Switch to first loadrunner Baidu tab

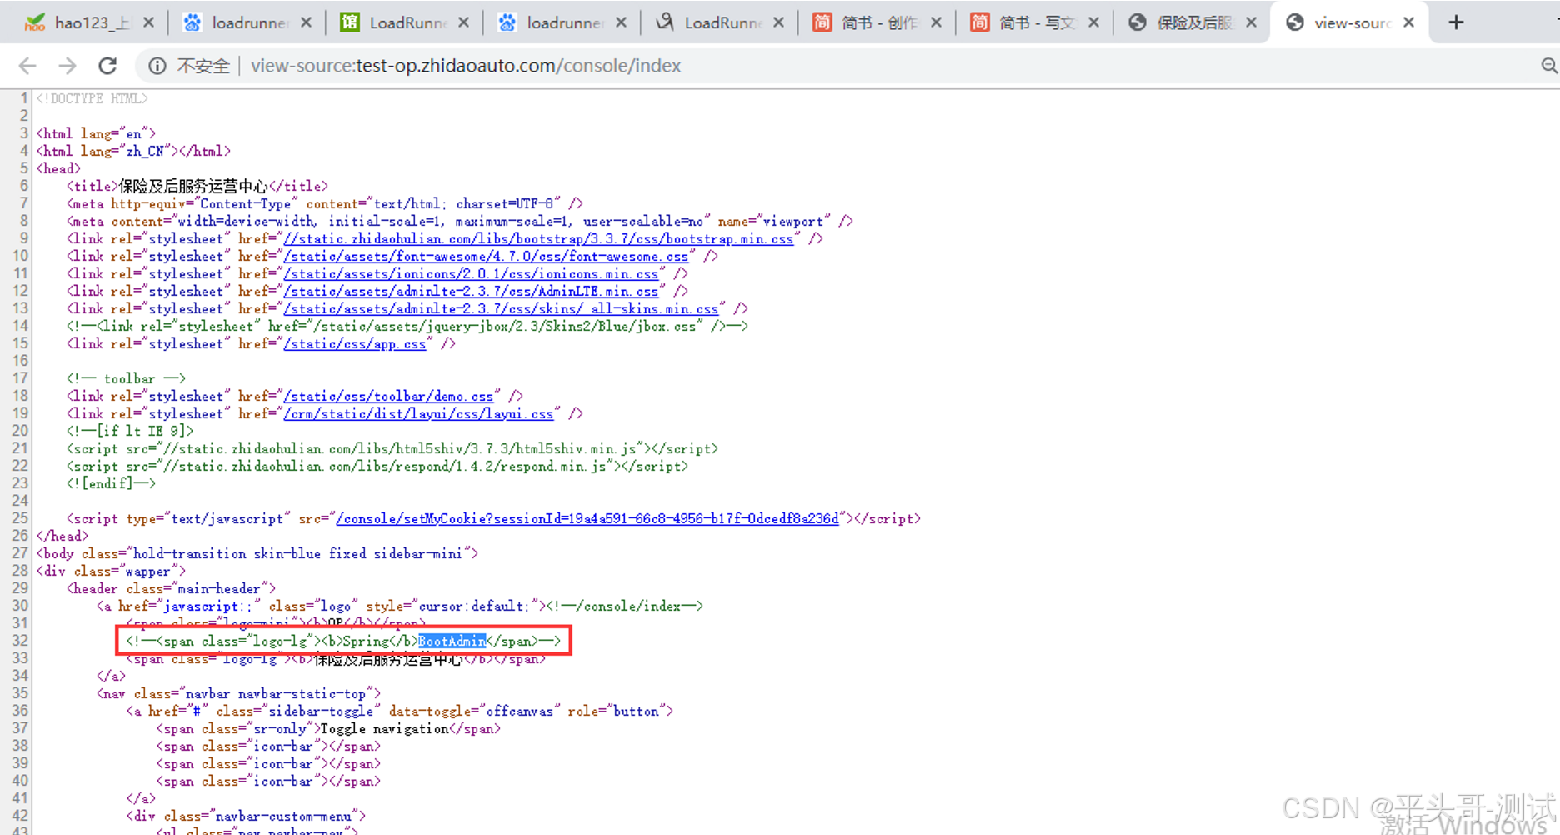point(247,22)
